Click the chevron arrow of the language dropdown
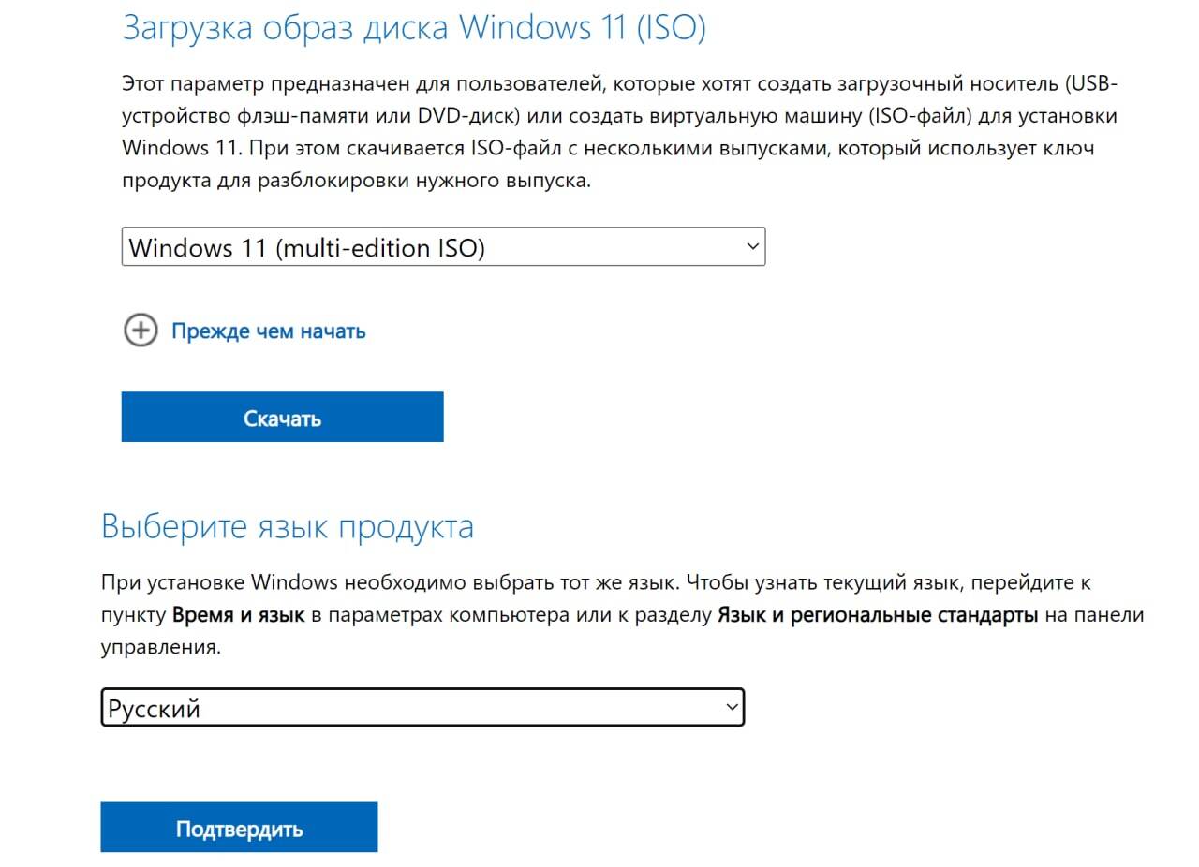 coord(732,707)
